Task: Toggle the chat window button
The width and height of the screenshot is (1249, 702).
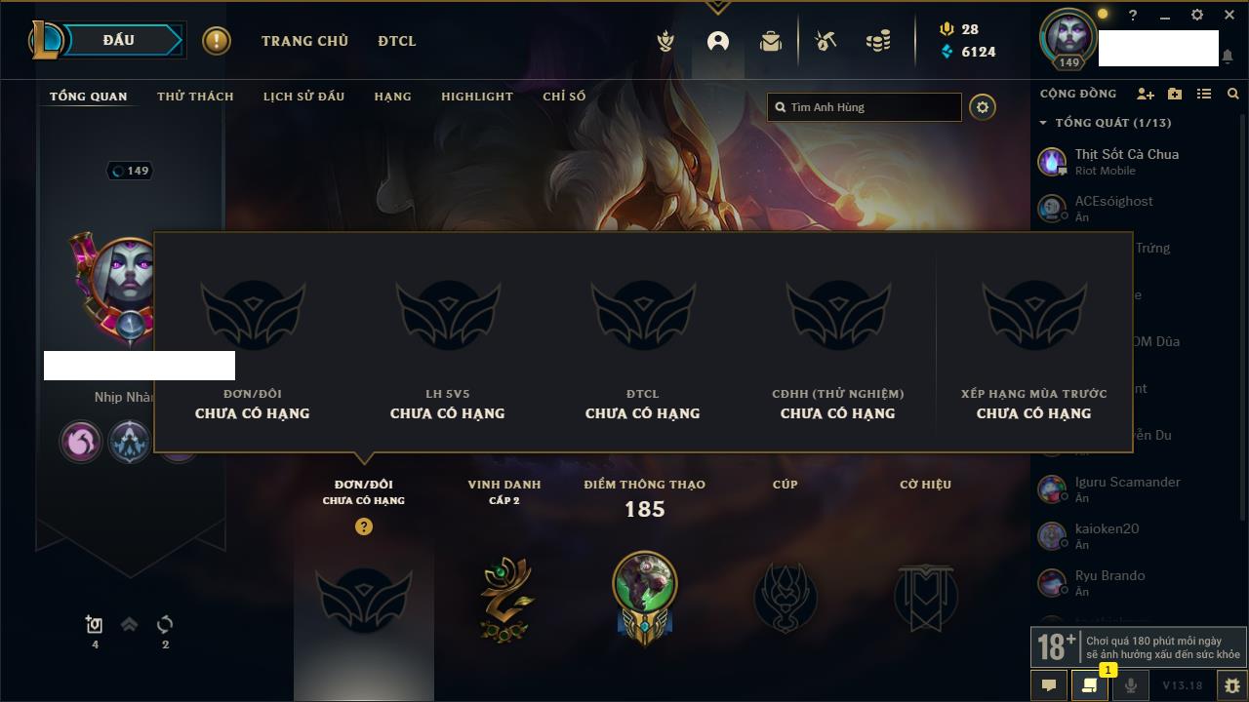Action: pyautogui.click(x=1049, y=685)
